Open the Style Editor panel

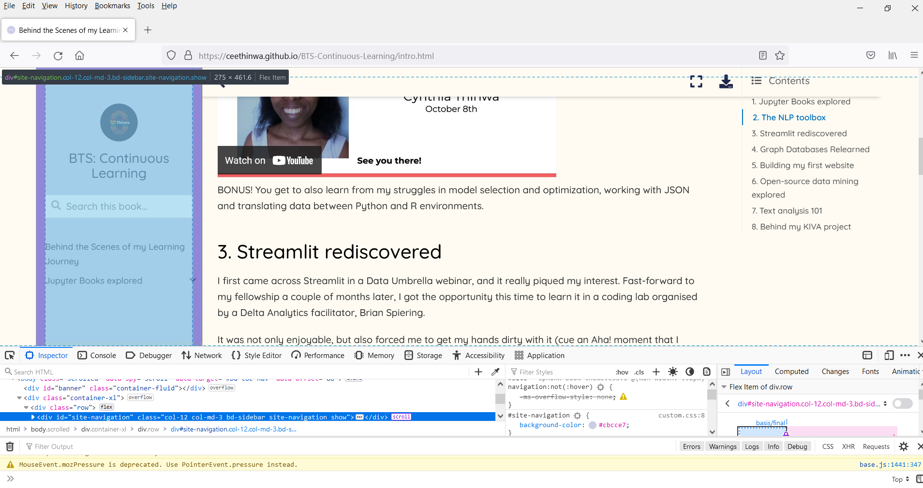(x=256, y=356)
